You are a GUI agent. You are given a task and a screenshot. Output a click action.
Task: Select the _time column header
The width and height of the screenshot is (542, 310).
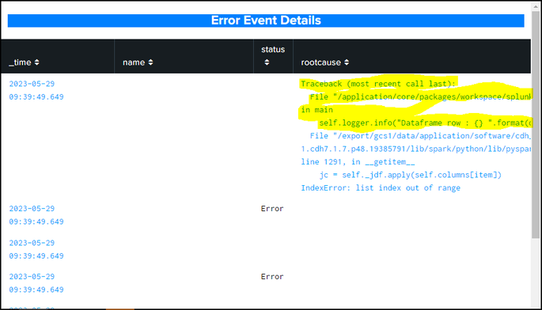[x=20, y=62]
